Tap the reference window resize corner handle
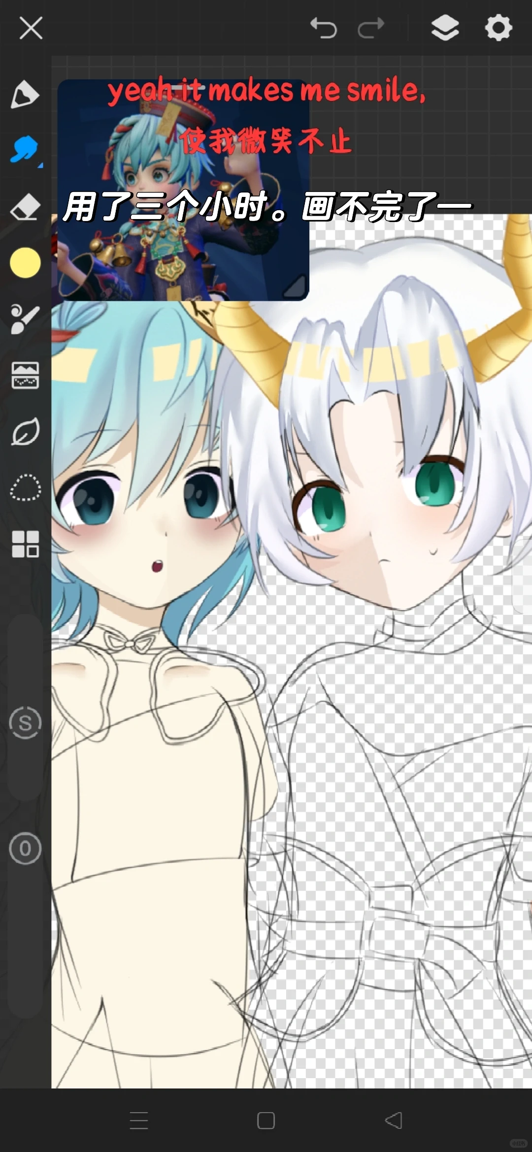Screen dimensions: 532x1152 [x=294, y=287]
